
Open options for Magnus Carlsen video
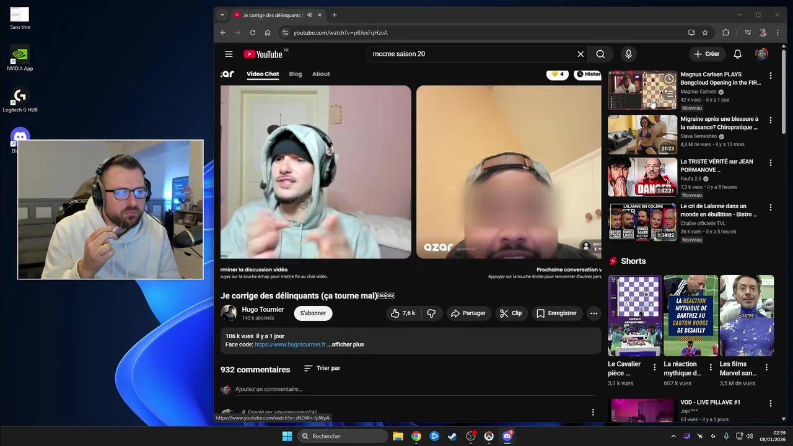point(771,76)
